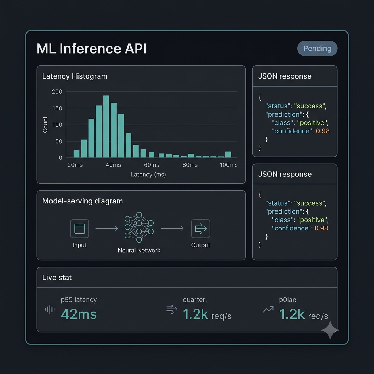Click the Pending status badge
Viewport: 374px width, 374px height.
coord(317,49)
